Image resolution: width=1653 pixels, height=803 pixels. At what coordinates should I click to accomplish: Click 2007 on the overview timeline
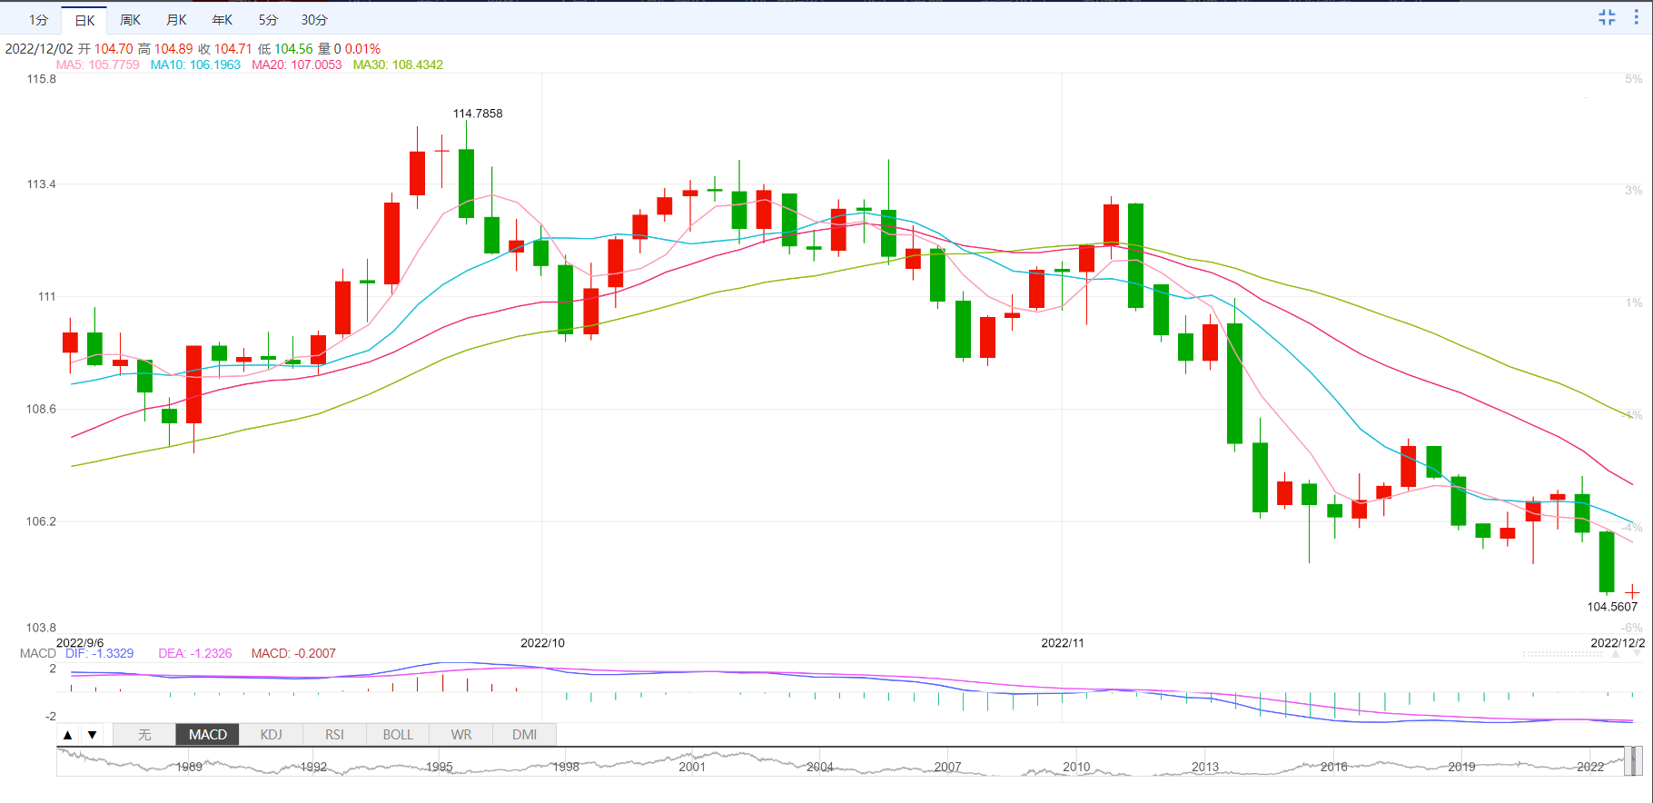(947, 767)
